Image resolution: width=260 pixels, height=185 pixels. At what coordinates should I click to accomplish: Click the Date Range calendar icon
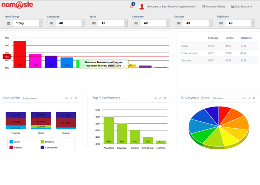[x=9, y=23]
